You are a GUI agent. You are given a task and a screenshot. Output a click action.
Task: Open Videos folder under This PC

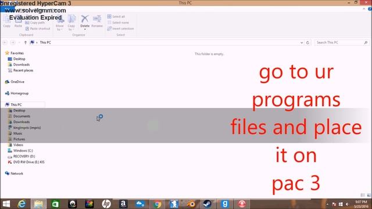16,145
